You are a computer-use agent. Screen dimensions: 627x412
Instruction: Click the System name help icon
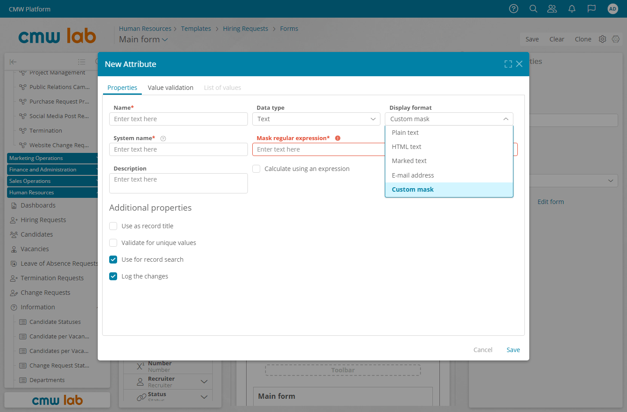point(163,138)
